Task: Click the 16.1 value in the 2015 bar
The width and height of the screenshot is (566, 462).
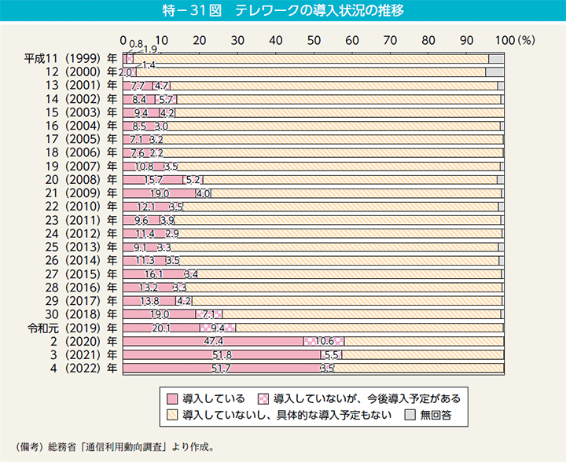Action: 154,274
